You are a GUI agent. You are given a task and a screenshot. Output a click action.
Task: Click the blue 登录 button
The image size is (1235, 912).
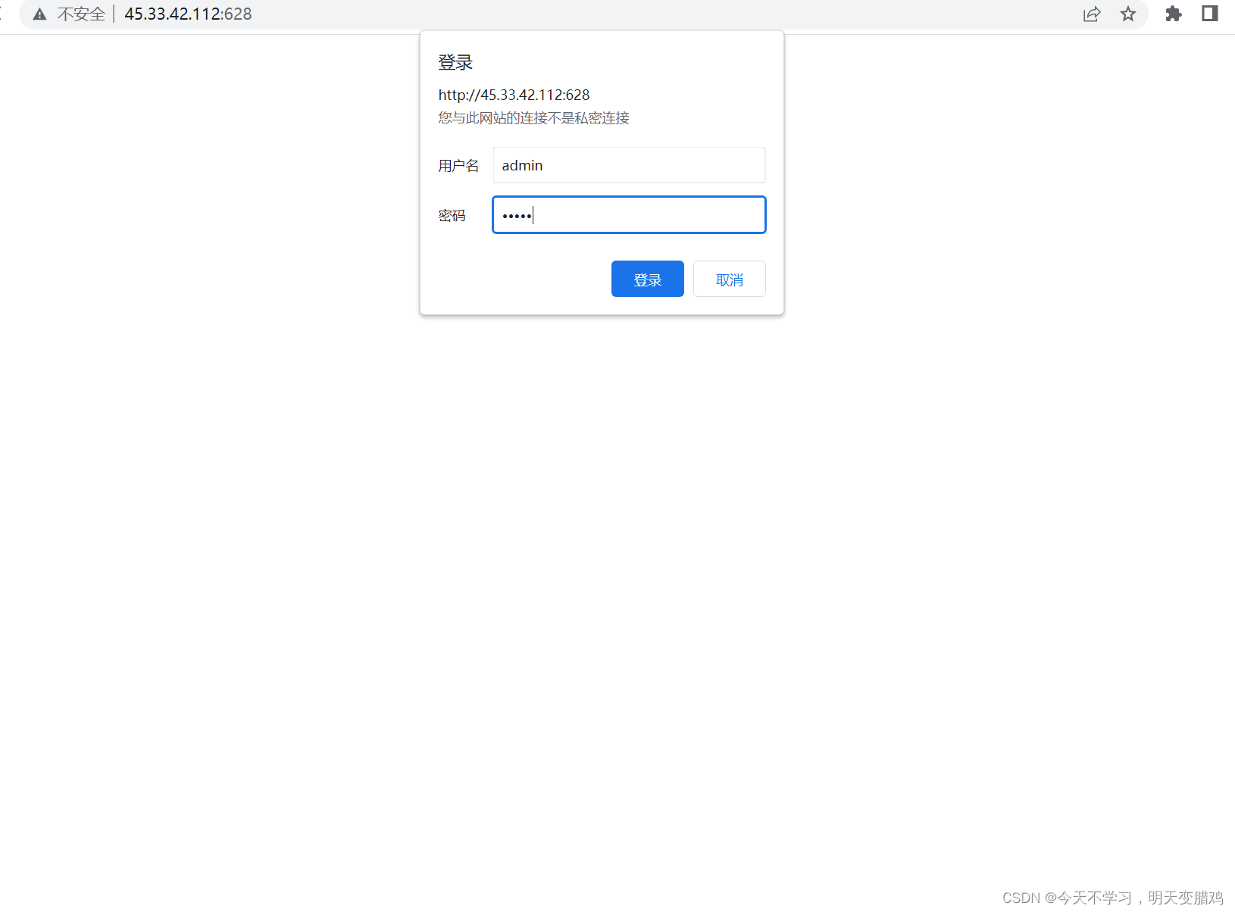click(647, 279)
